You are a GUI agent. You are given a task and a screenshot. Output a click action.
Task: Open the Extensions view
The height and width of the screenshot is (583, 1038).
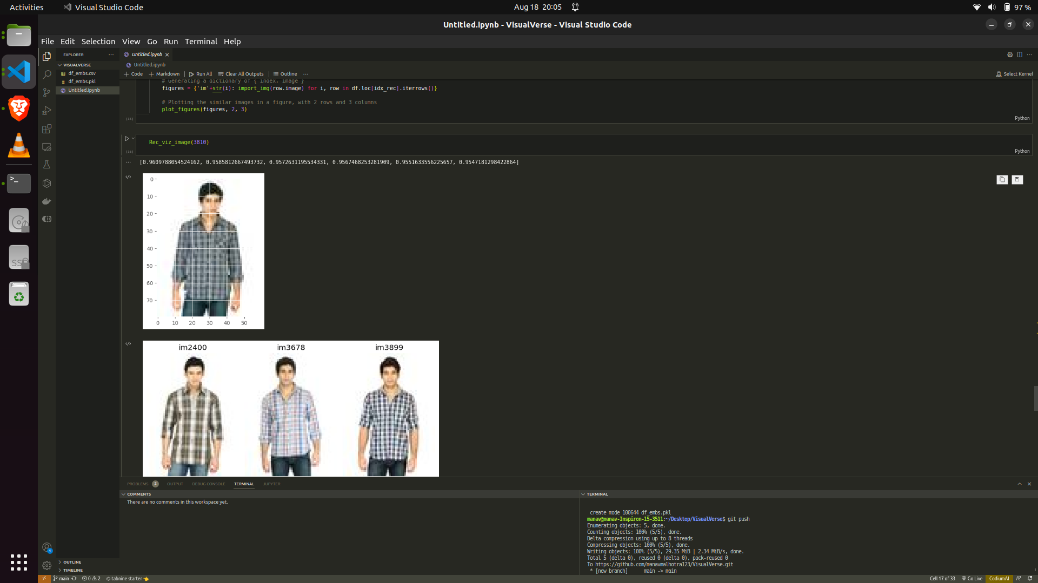click(46, 129)
